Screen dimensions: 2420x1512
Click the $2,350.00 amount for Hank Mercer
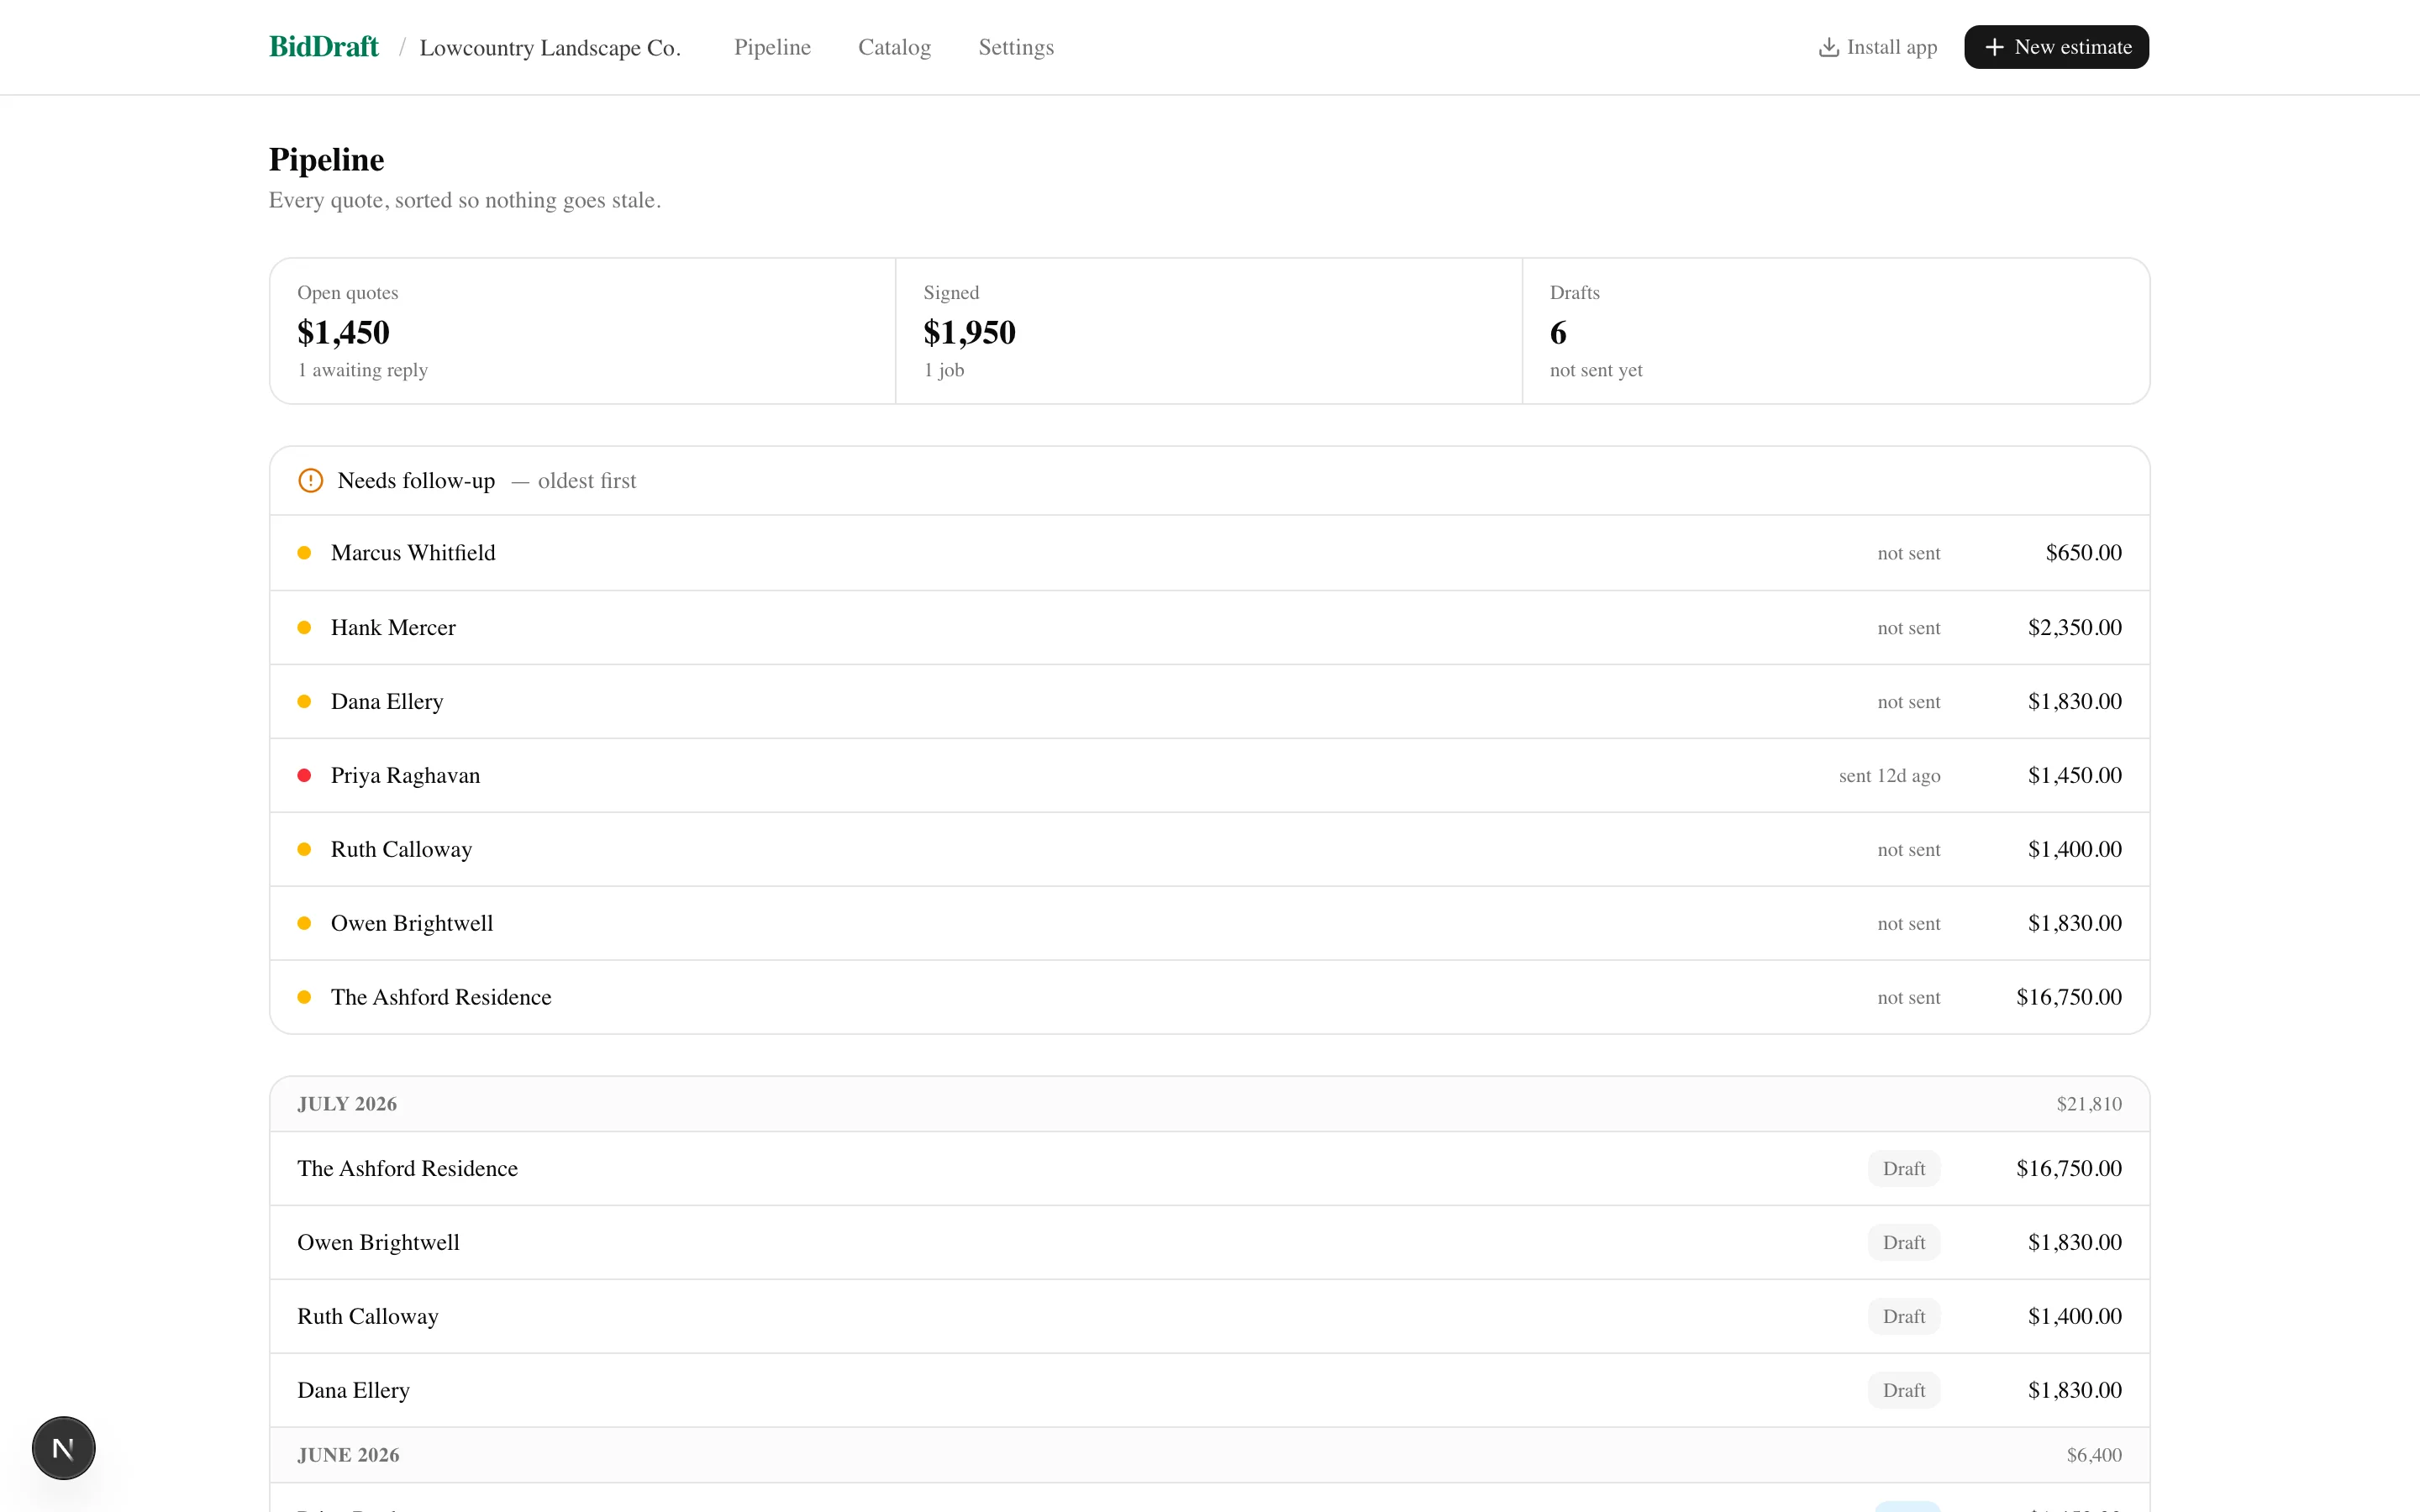(2074, 628)
